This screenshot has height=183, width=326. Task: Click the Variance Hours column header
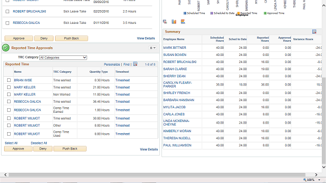click(x=303, y=39)
